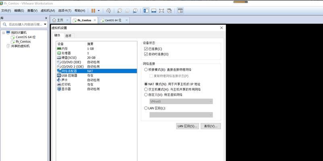Enter full screen mode toolbar icon

pos(161,11)
